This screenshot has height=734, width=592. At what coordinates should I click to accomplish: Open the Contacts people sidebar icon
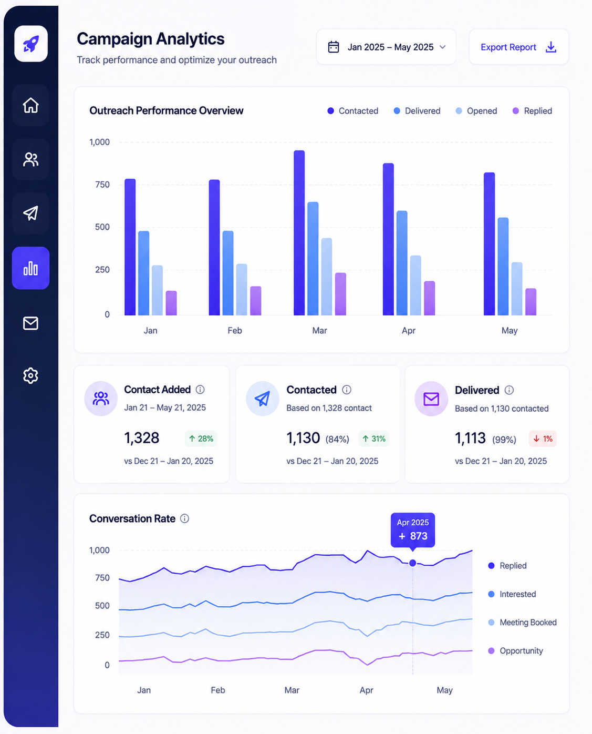(31, 159)
